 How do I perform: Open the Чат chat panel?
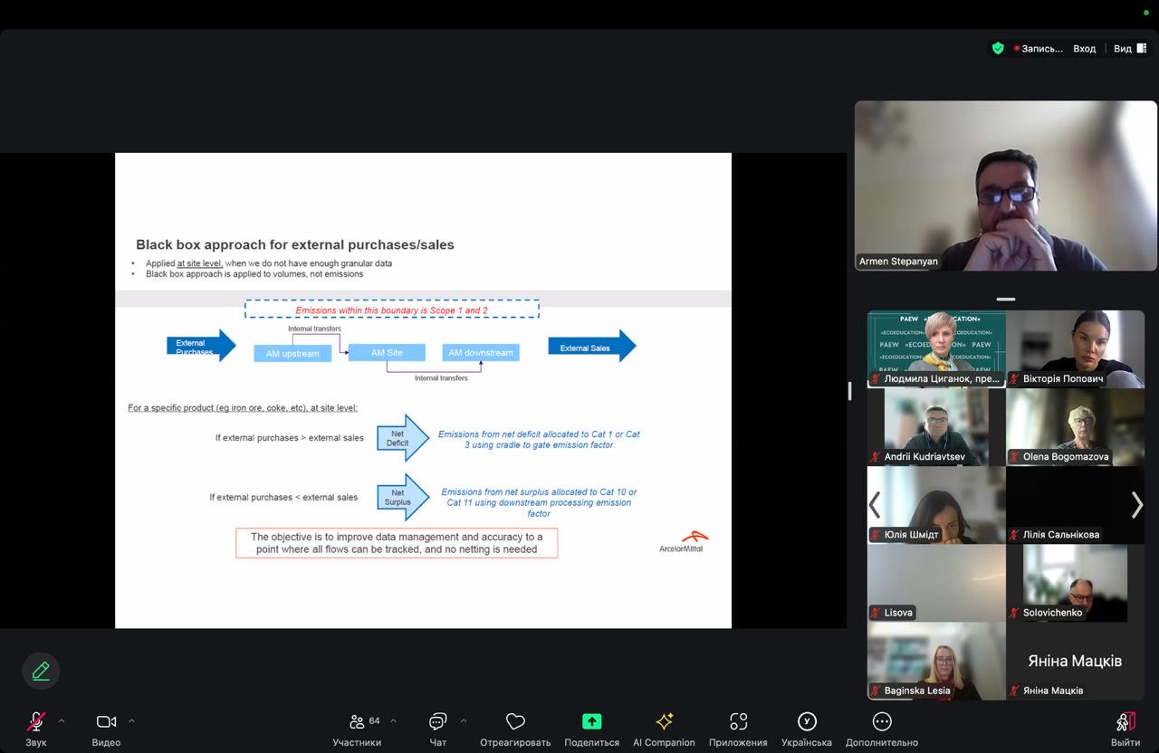pos(438,722)
